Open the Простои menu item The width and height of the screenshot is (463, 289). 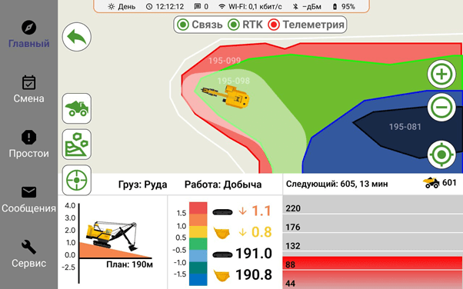point(28,144)
